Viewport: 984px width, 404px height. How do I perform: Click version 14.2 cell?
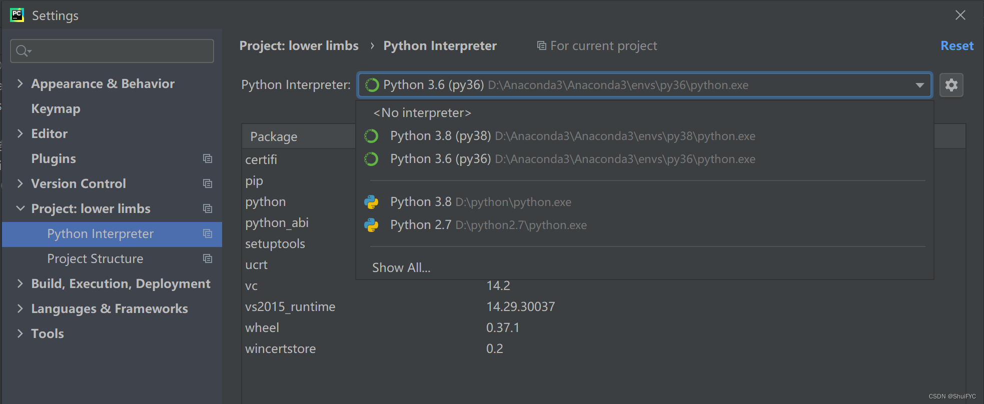click(x=498, y=285)
